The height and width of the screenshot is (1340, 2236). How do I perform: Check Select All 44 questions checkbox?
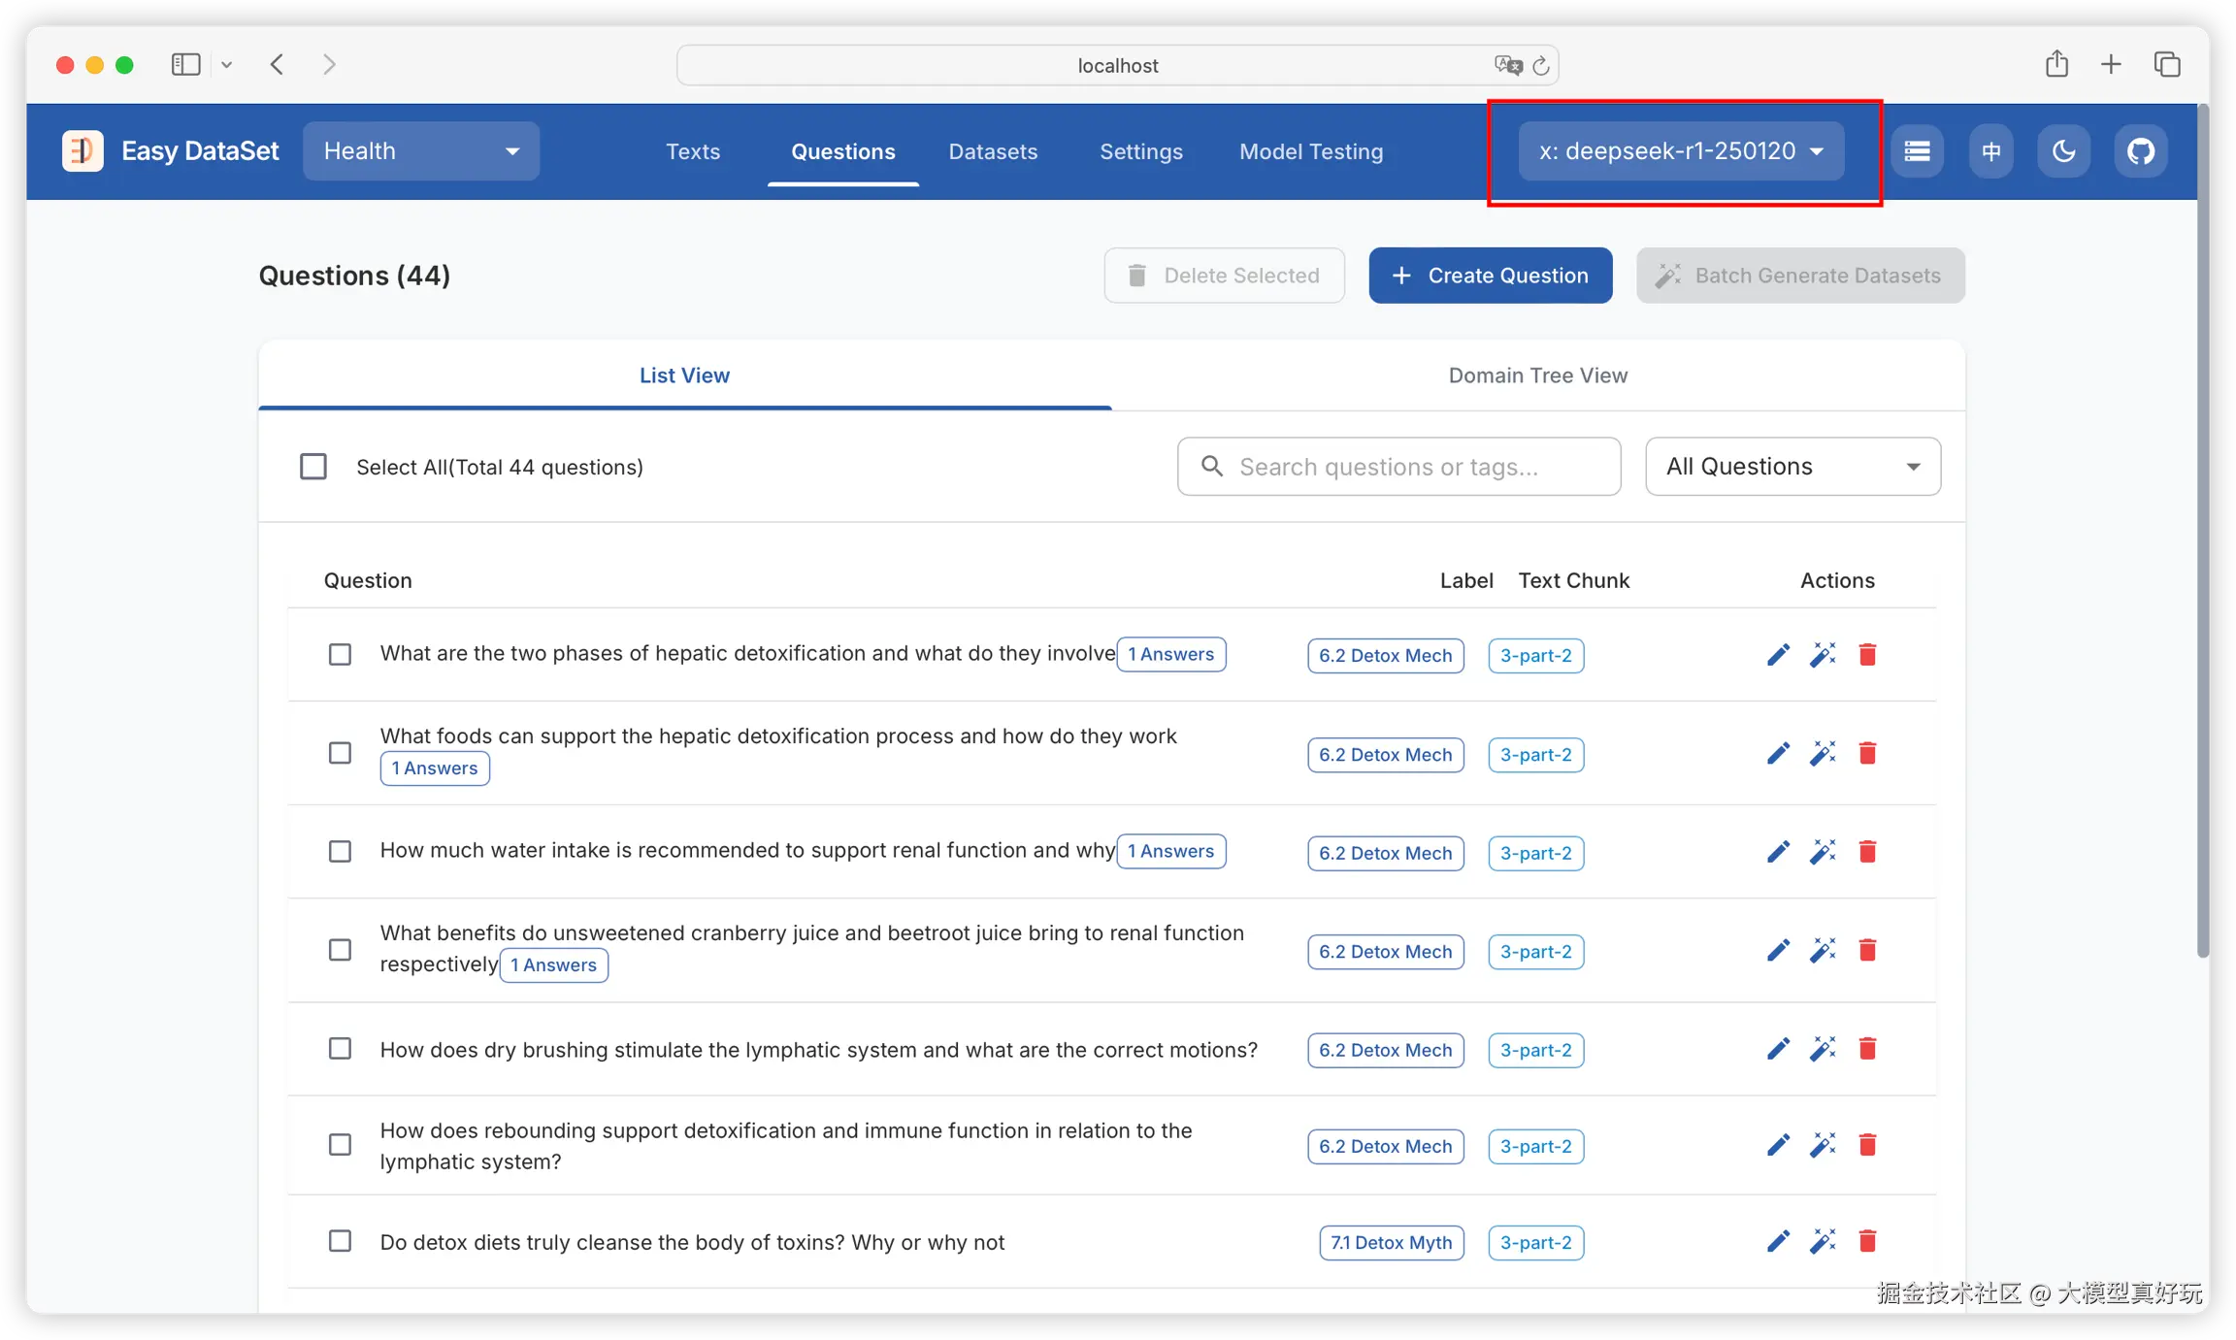(313, 467)
